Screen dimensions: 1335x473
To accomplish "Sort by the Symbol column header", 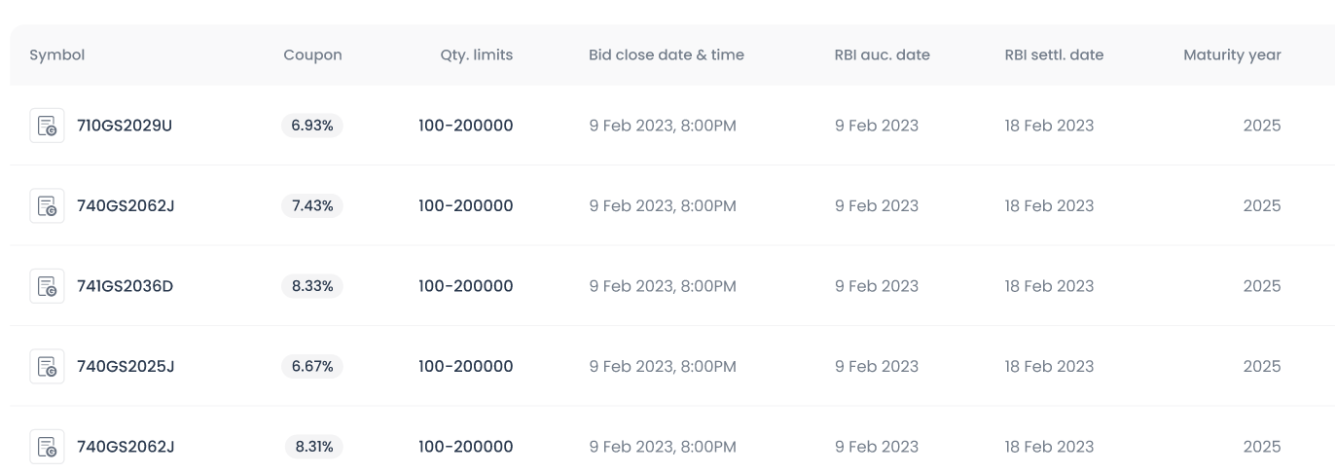I will click(57, 55).
